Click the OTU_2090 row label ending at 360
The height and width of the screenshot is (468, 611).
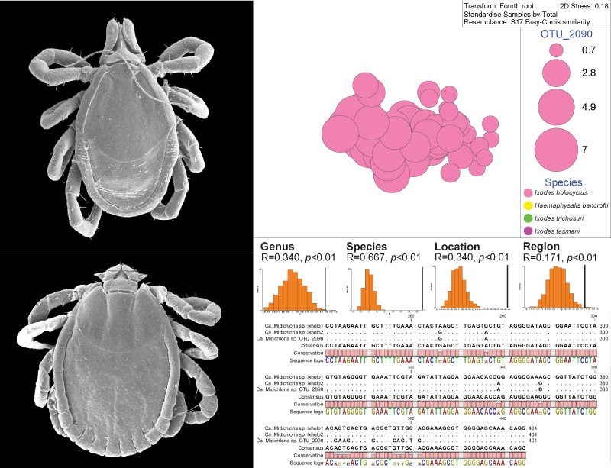coord(290,389)
